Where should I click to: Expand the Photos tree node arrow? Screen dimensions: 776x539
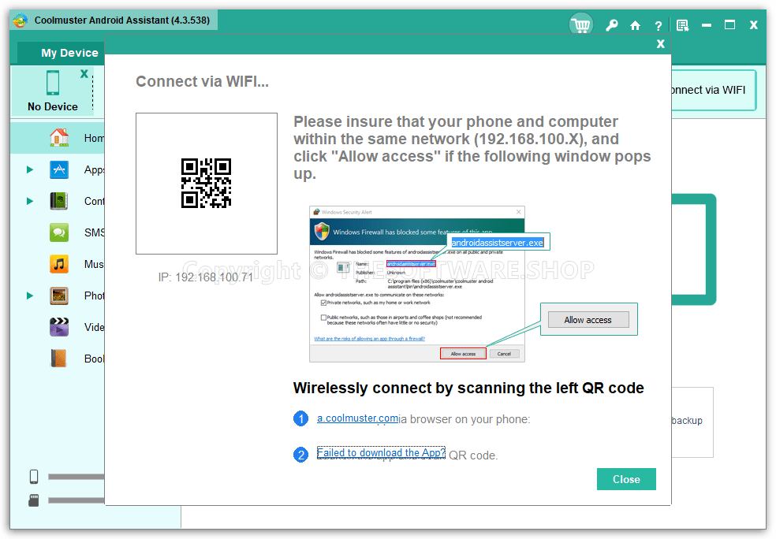(30, 296)
